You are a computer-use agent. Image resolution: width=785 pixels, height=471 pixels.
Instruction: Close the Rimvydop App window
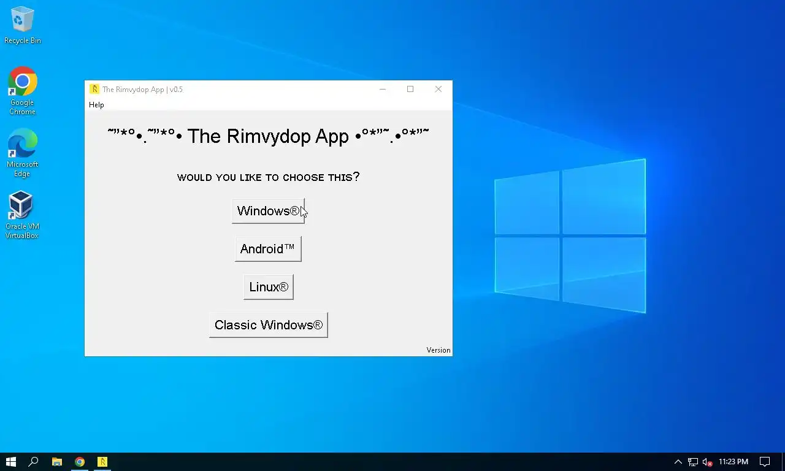438,89
